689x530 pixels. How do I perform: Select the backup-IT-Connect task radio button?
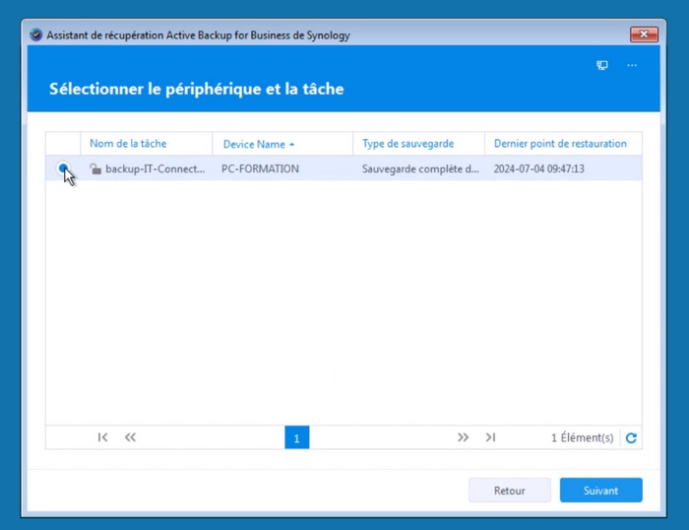pyautogui.click(x=63, y=168)
